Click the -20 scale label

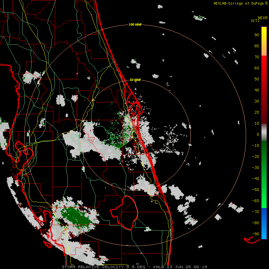[256, 156]
